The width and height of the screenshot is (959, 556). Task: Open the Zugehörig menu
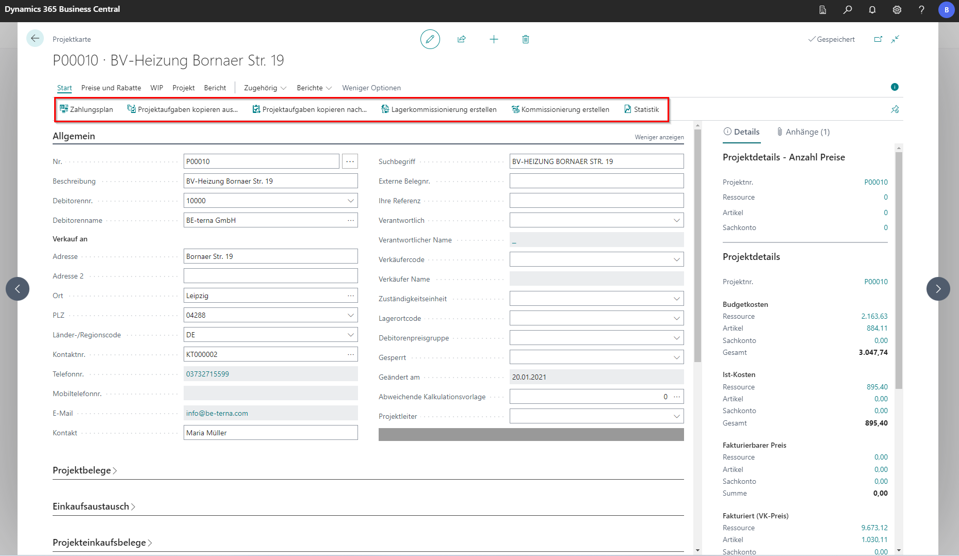click(265, 88)
